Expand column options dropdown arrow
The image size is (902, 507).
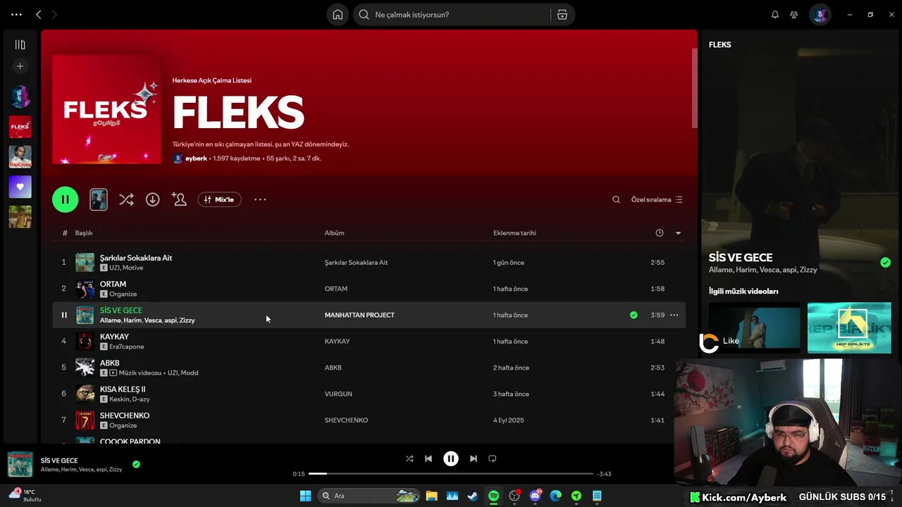pos(678,233)
